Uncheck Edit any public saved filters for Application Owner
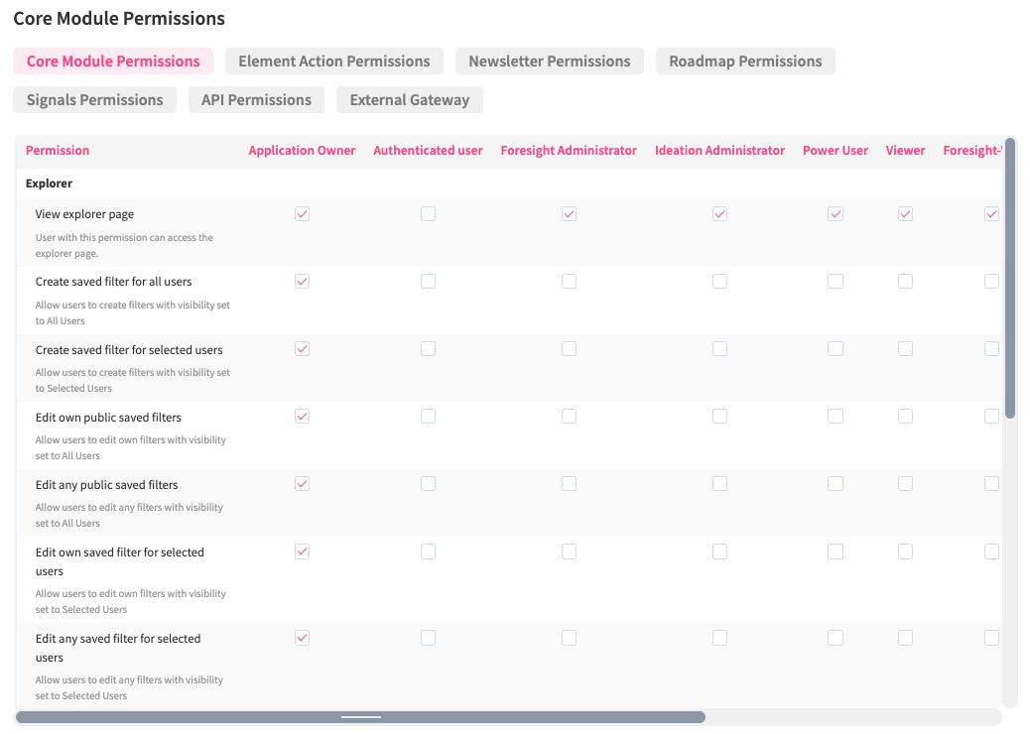 [x=303, y=484]
